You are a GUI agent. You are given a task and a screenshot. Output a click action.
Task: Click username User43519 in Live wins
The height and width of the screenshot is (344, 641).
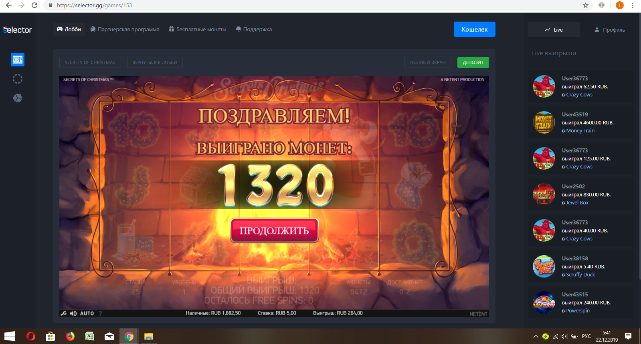575,114
